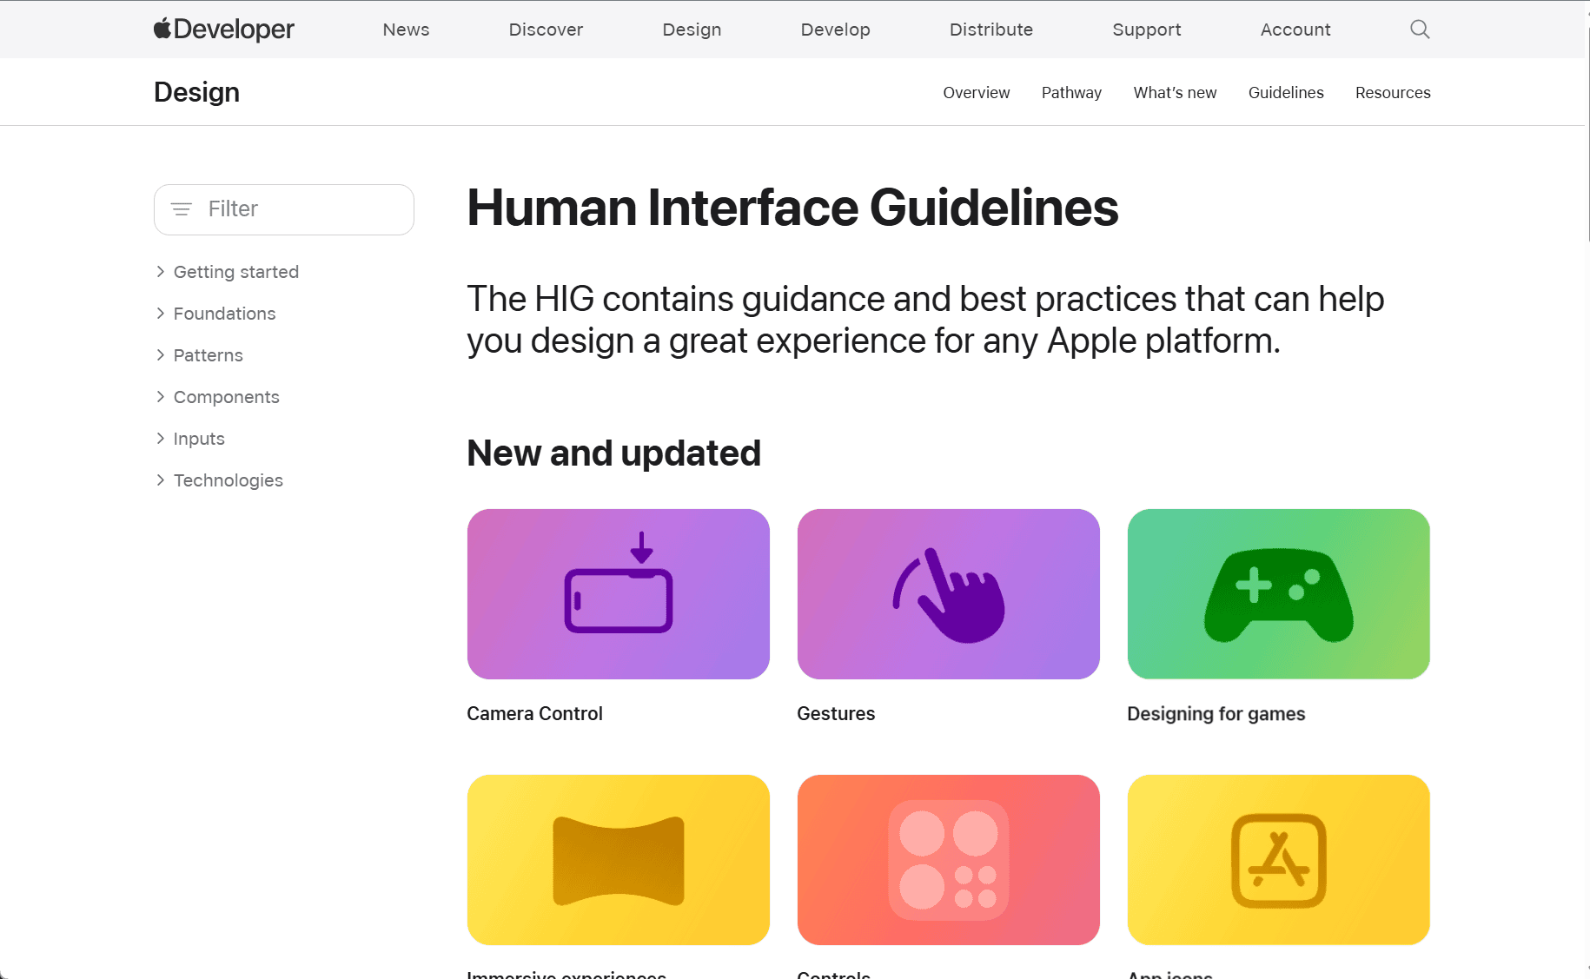This screenshot has width=1590, height=979.
Task: Expand the Technologies section
Action: (161, 480)
